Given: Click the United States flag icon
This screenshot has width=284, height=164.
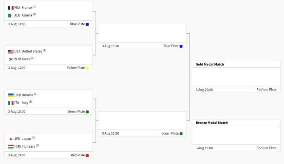Looking at the screenshot, I should tap(11, 52).
